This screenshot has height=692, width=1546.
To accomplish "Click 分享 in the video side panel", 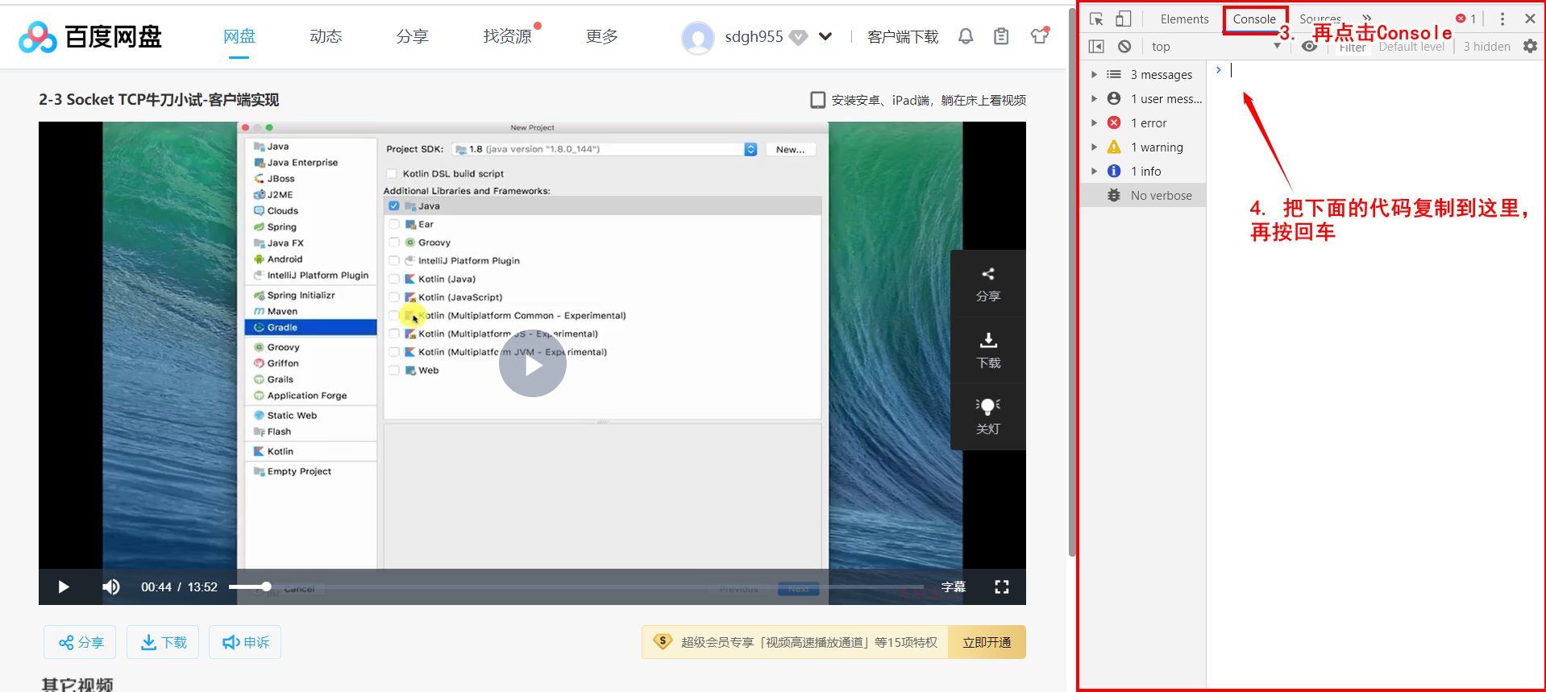I will click(x=988, y=284).
